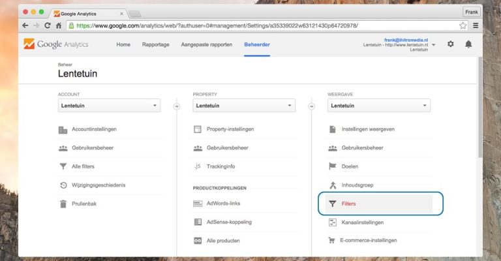This screenshot has height=261, width=501.
Task: Click the Doelen flag icon
Action: point(333,166)
